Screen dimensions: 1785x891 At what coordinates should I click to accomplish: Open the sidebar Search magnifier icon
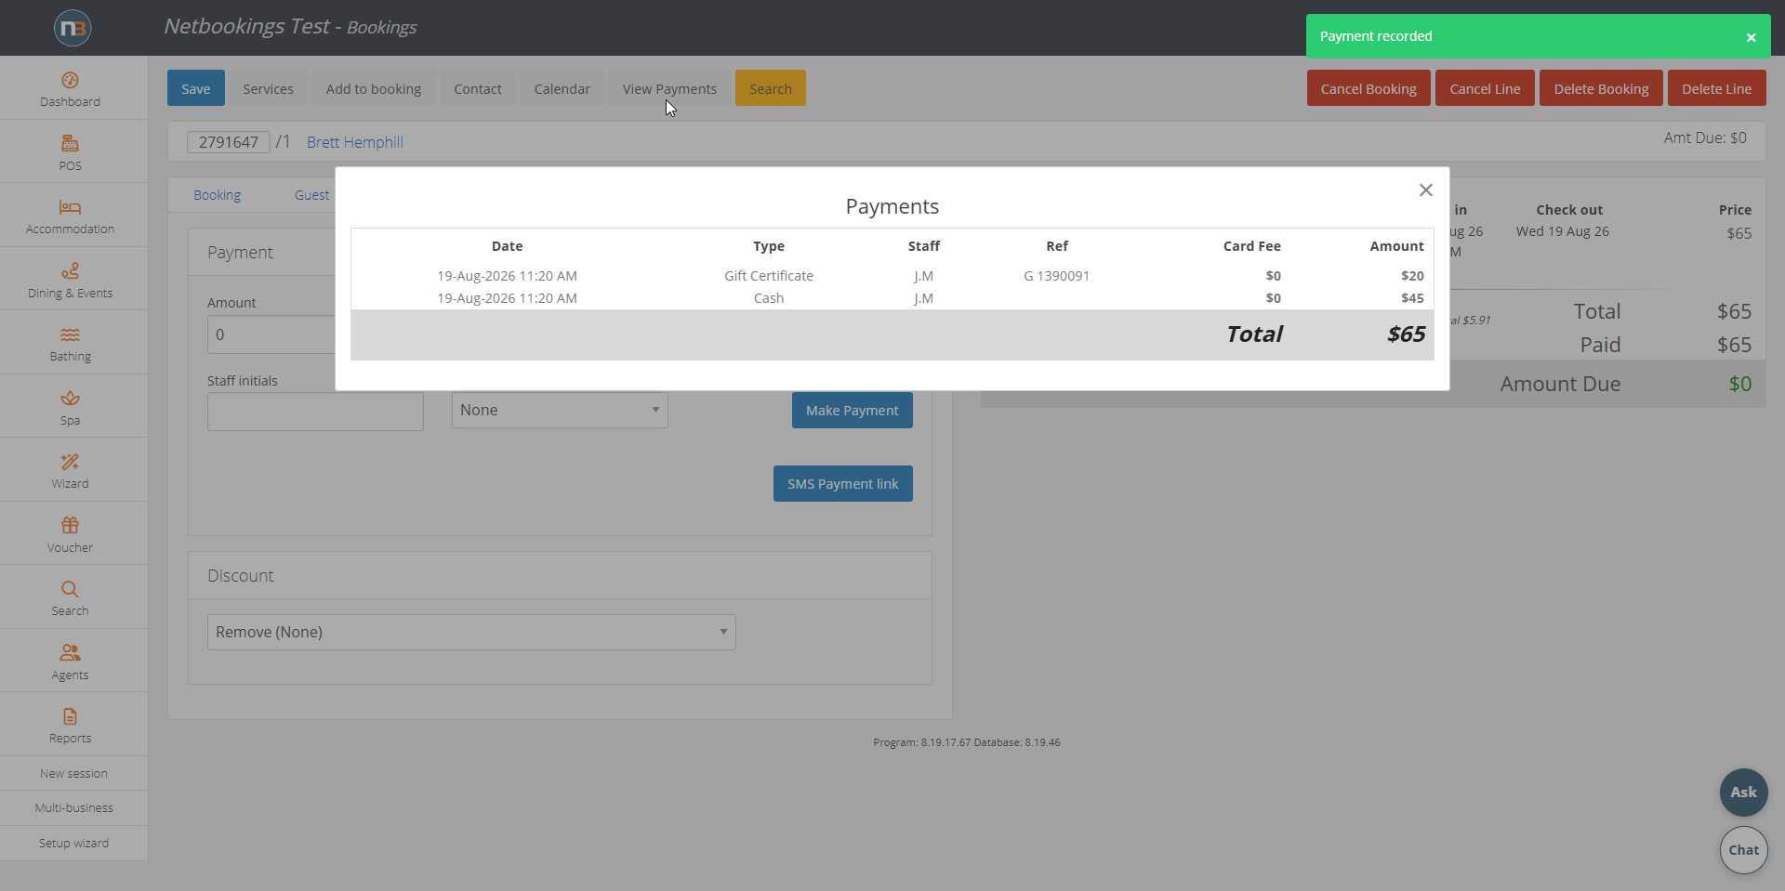coord(70,589)
